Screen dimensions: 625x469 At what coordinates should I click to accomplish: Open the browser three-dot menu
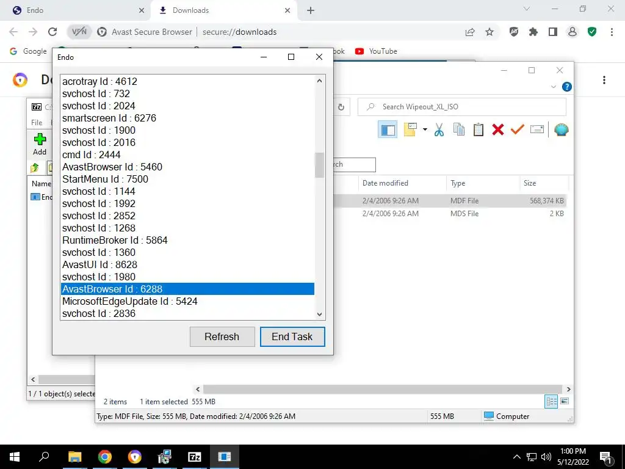612,32
